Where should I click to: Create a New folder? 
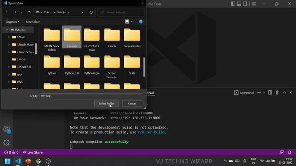point(33,22)
